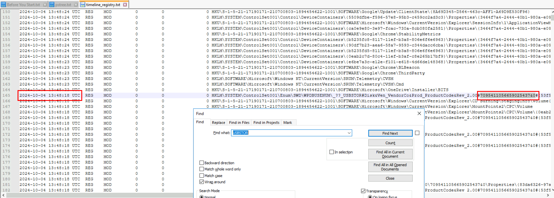Select the Normal search mode radio button
Image resolution: width=554 pixels, height=198 pixels.
[202, 197]
